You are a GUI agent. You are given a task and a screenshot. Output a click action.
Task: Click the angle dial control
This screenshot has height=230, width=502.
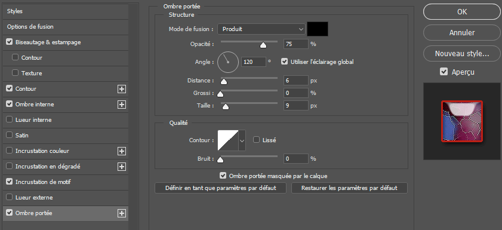(228, 62)
